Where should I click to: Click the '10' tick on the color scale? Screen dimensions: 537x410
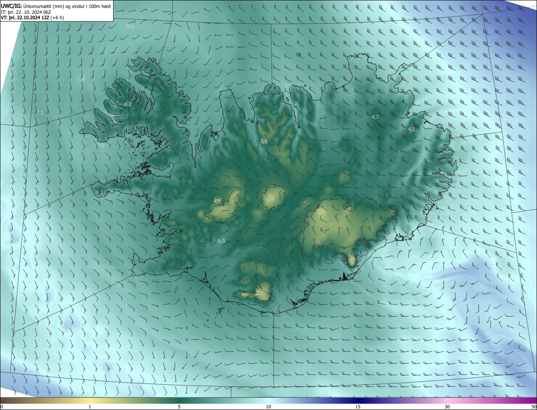tap(268, 407)
